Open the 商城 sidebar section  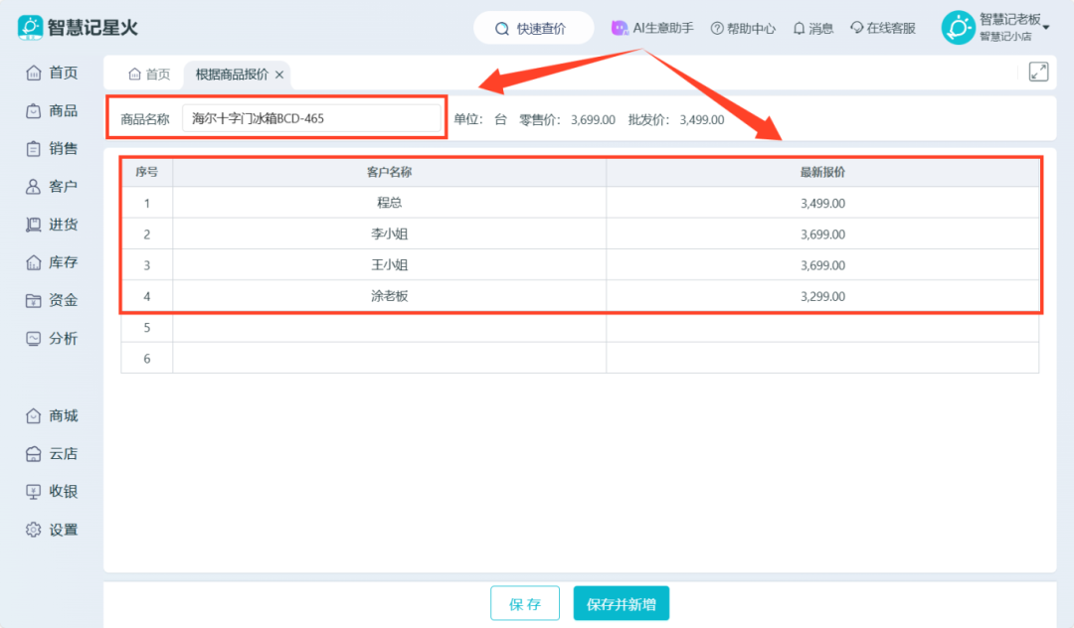52,416
